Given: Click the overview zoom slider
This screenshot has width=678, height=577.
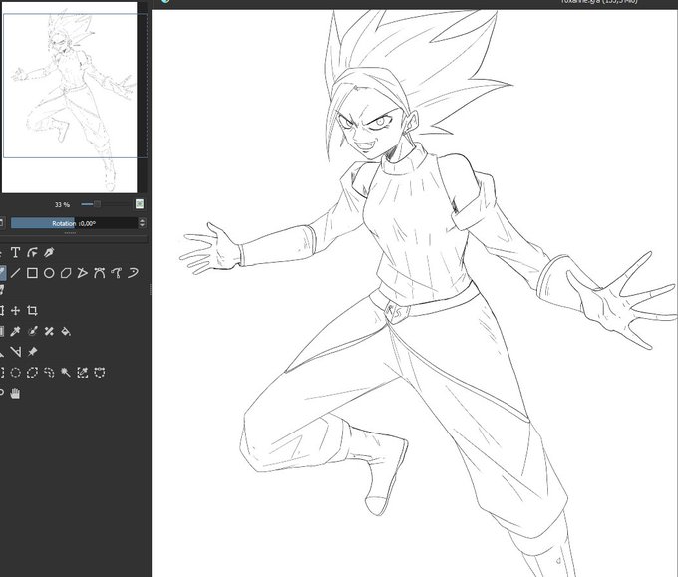Looking at the screenshot, I should click(x=106, y=204).
